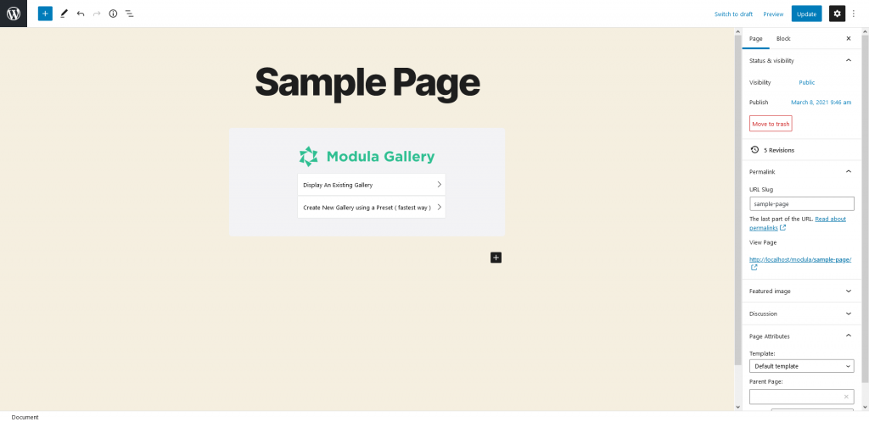Click the WordPress logo icon
Viewport: 869px width, 422px height.
(x=14, y=14)
